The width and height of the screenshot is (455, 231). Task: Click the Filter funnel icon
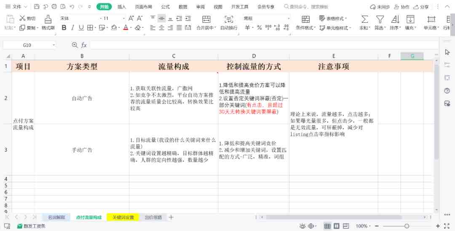tap(380, 19)
